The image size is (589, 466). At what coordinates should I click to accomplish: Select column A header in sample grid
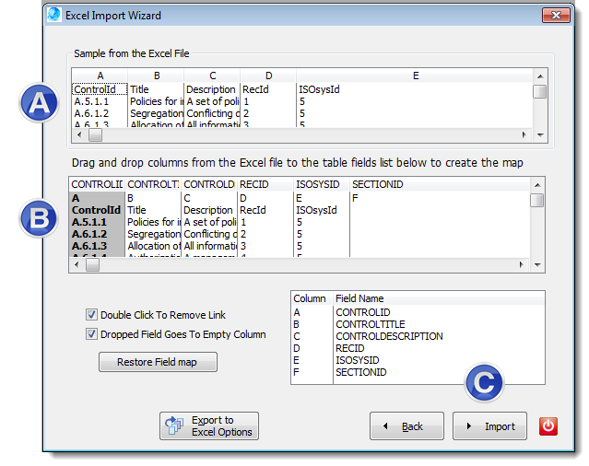100,76
